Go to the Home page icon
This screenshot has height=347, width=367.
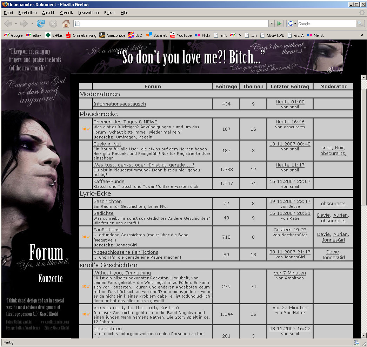(66, 23)
